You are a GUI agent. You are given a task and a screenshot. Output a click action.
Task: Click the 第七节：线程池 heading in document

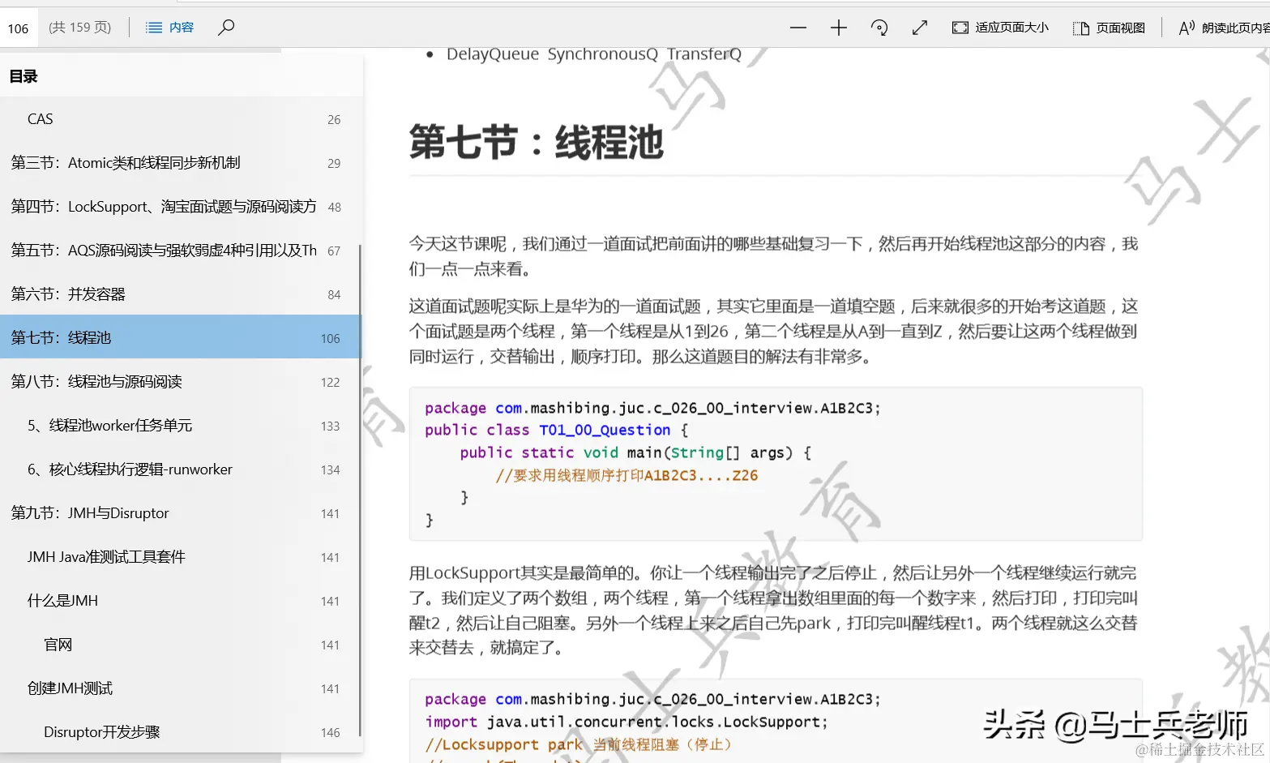[536, 143]
